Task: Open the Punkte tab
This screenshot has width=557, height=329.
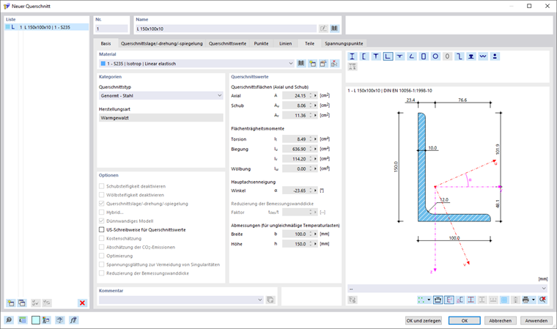Action: pos(261,43)
